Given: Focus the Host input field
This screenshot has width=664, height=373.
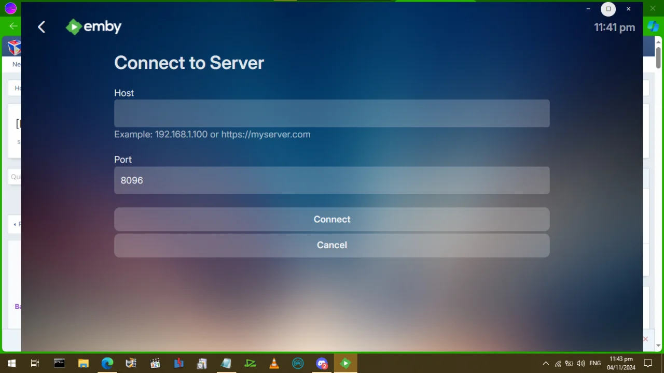Looking at the screenshot, I should tap(332, 113).
